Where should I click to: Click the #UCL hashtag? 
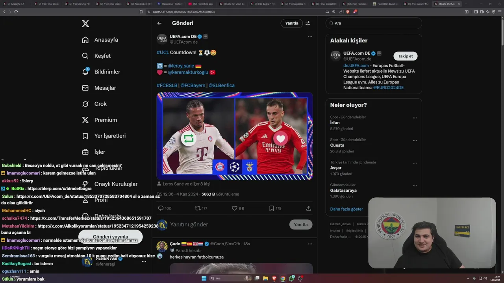pos(163,52)
